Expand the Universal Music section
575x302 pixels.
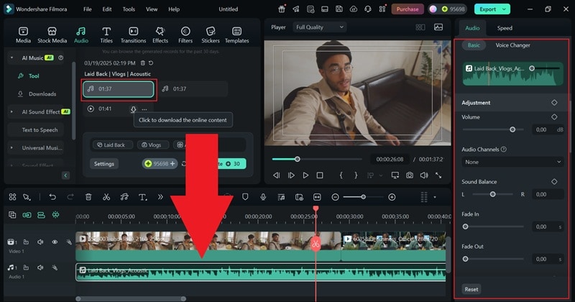(11, 148)
